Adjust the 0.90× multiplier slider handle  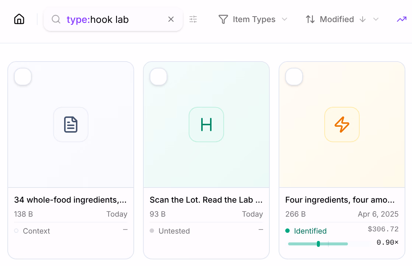click(318, 244)
